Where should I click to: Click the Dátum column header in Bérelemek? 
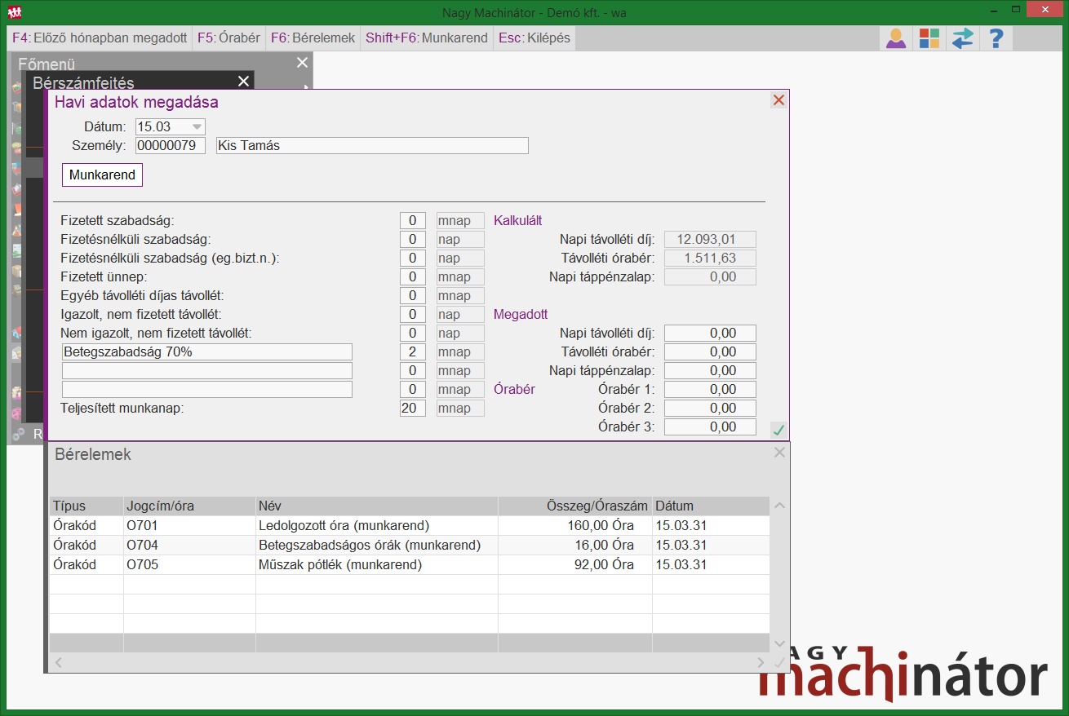[711, 506]
